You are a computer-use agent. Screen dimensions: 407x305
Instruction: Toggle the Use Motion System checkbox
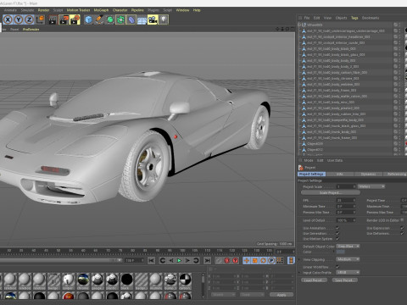point(337,239)
